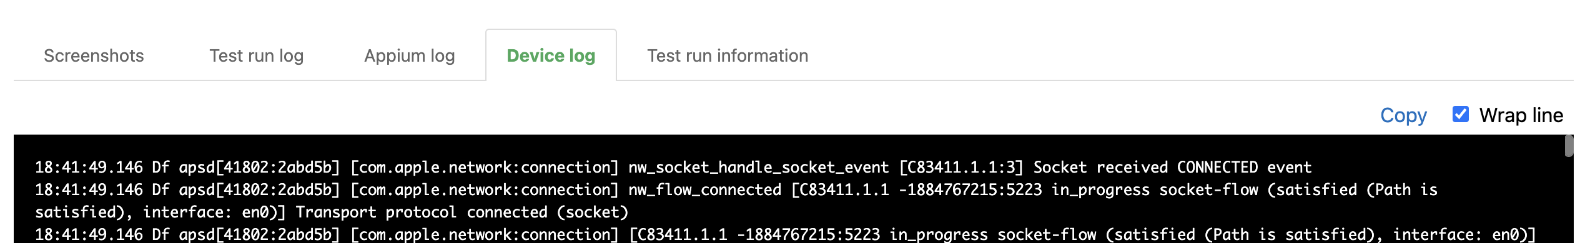Image resolution: width=1585 pixels, height=243 pixels.
Task: Click '[com.apple.network:connection]' in the first log line
Action: (484, 167)
